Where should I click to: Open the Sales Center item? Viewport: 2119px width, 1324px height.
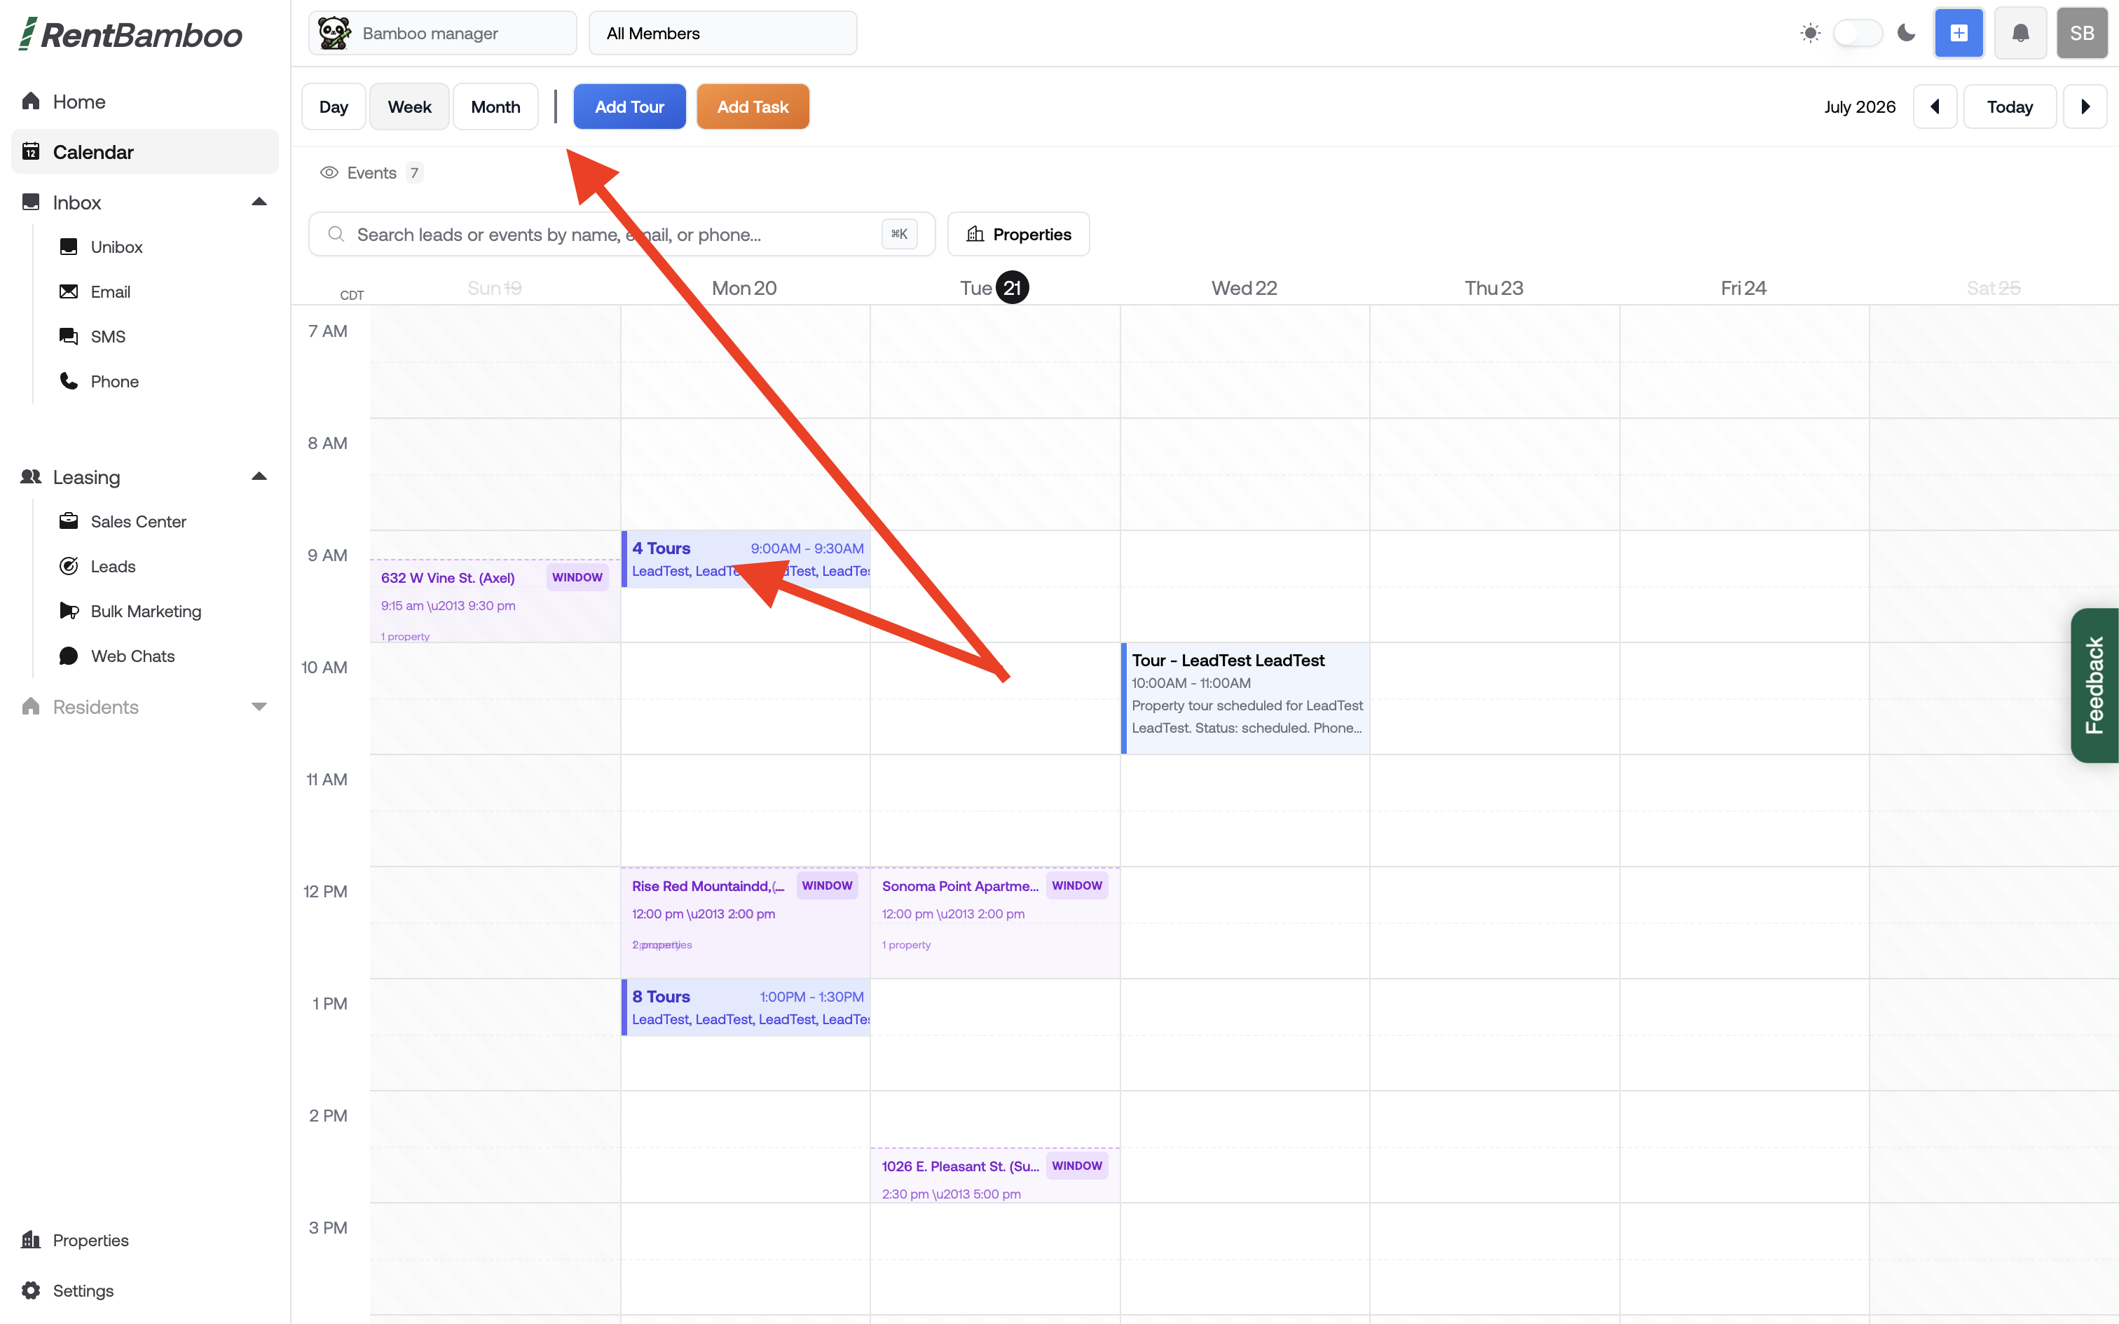point(138,521)
